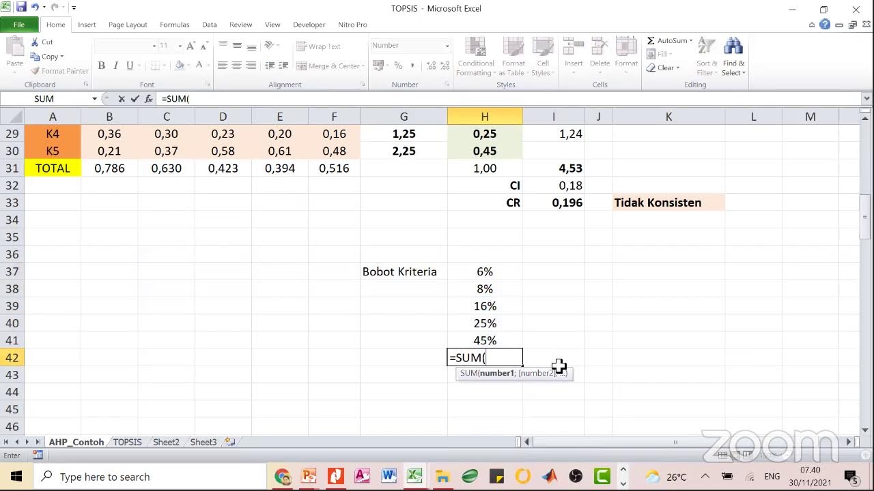Click Merge & Center
The image size is (874, 491).
pos(329,66)
